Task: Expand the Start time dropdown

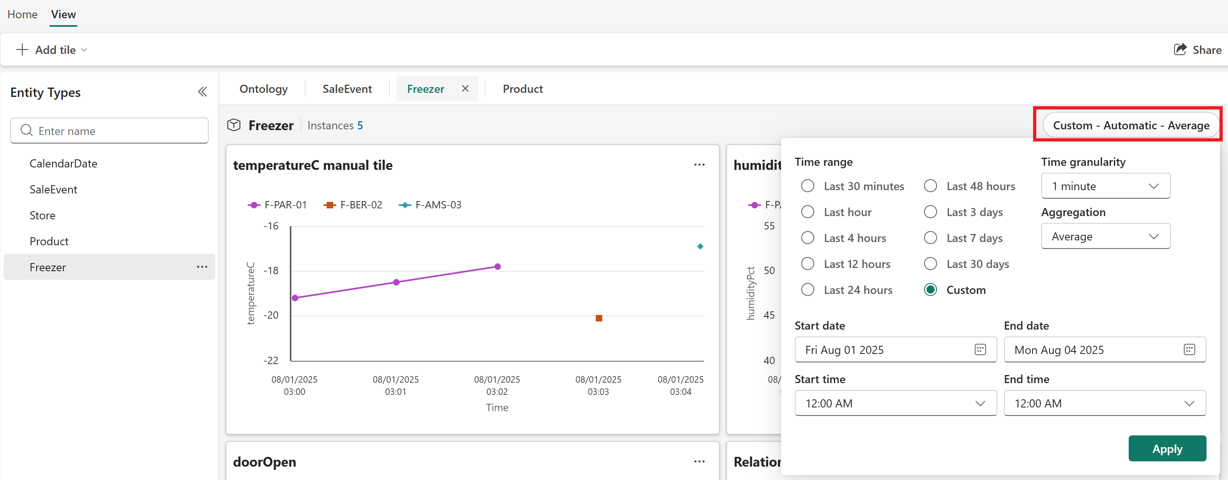Action: (895, 403)
